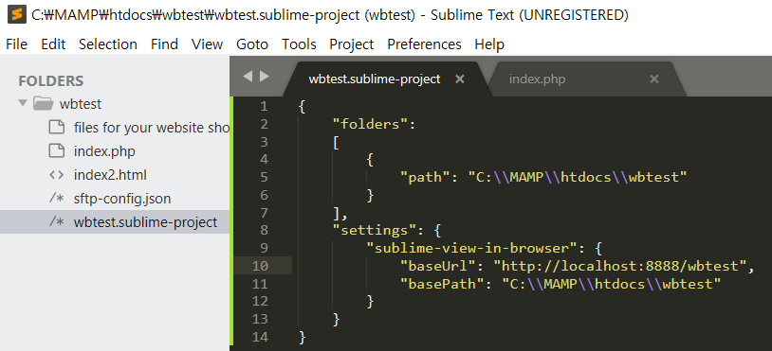Select the wbtest folder name in sidebar
Screen dimensions: 772x351
tap(81, 104)
